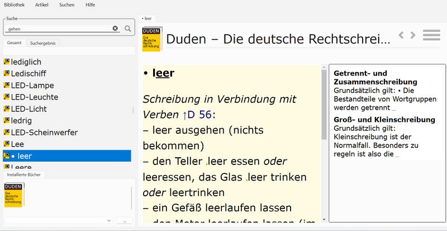Click in the search input field

[x=59, y=29]
